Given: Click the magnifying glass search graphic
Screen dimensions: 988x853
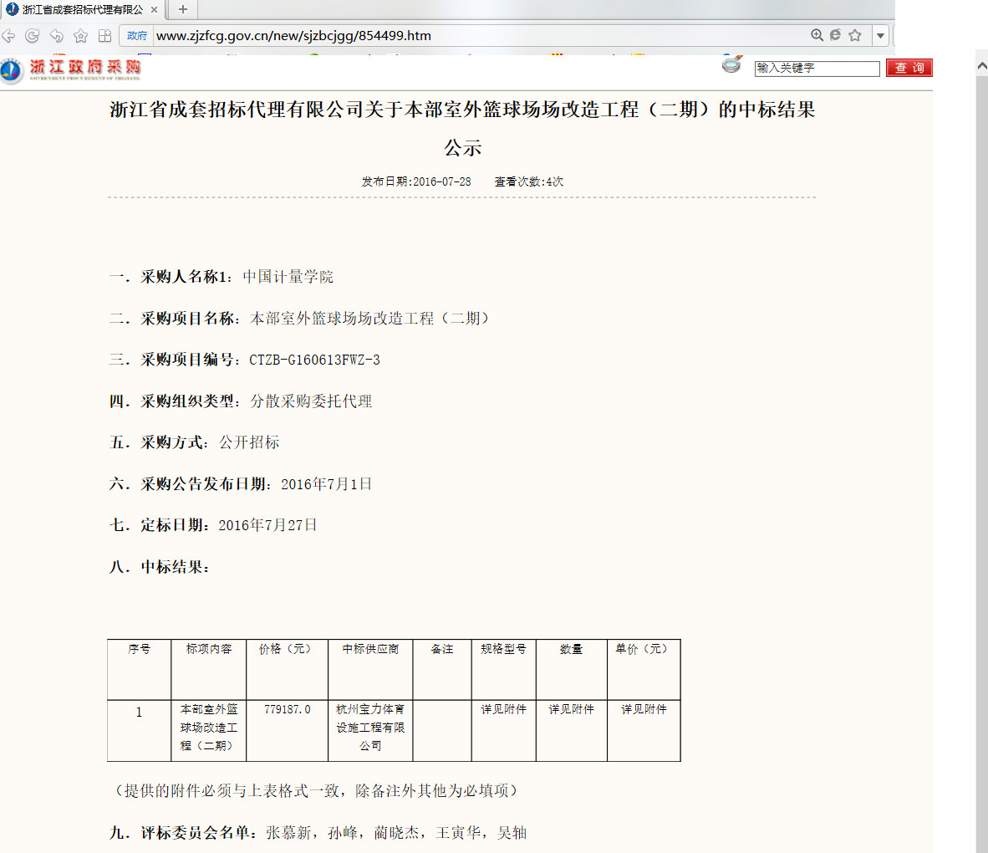Looking at the screenshot, I should tap(732, 65).
